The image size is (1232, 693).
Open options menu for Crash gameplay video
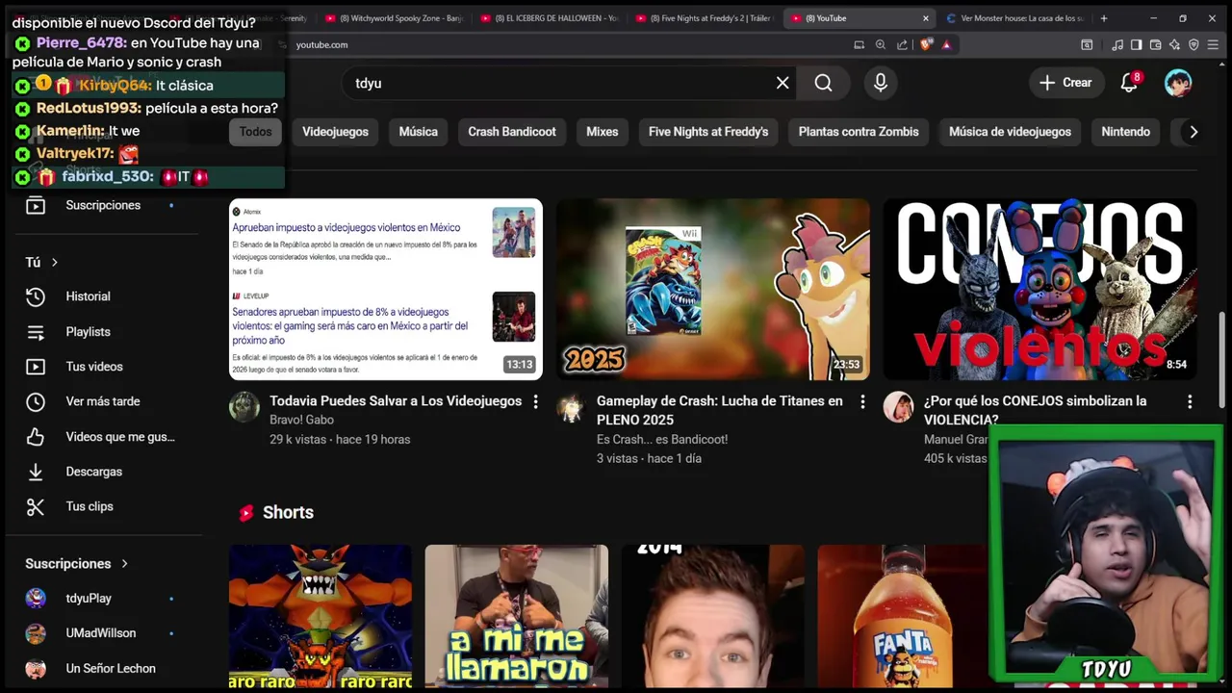[x=862, y=401]
